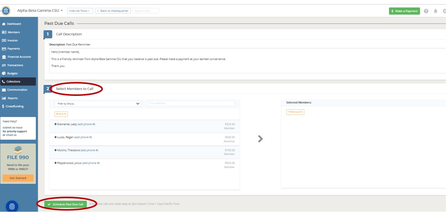Open the notifications bell icon
This screenshot has height=220, width=447.
click(x=435, y=11)
